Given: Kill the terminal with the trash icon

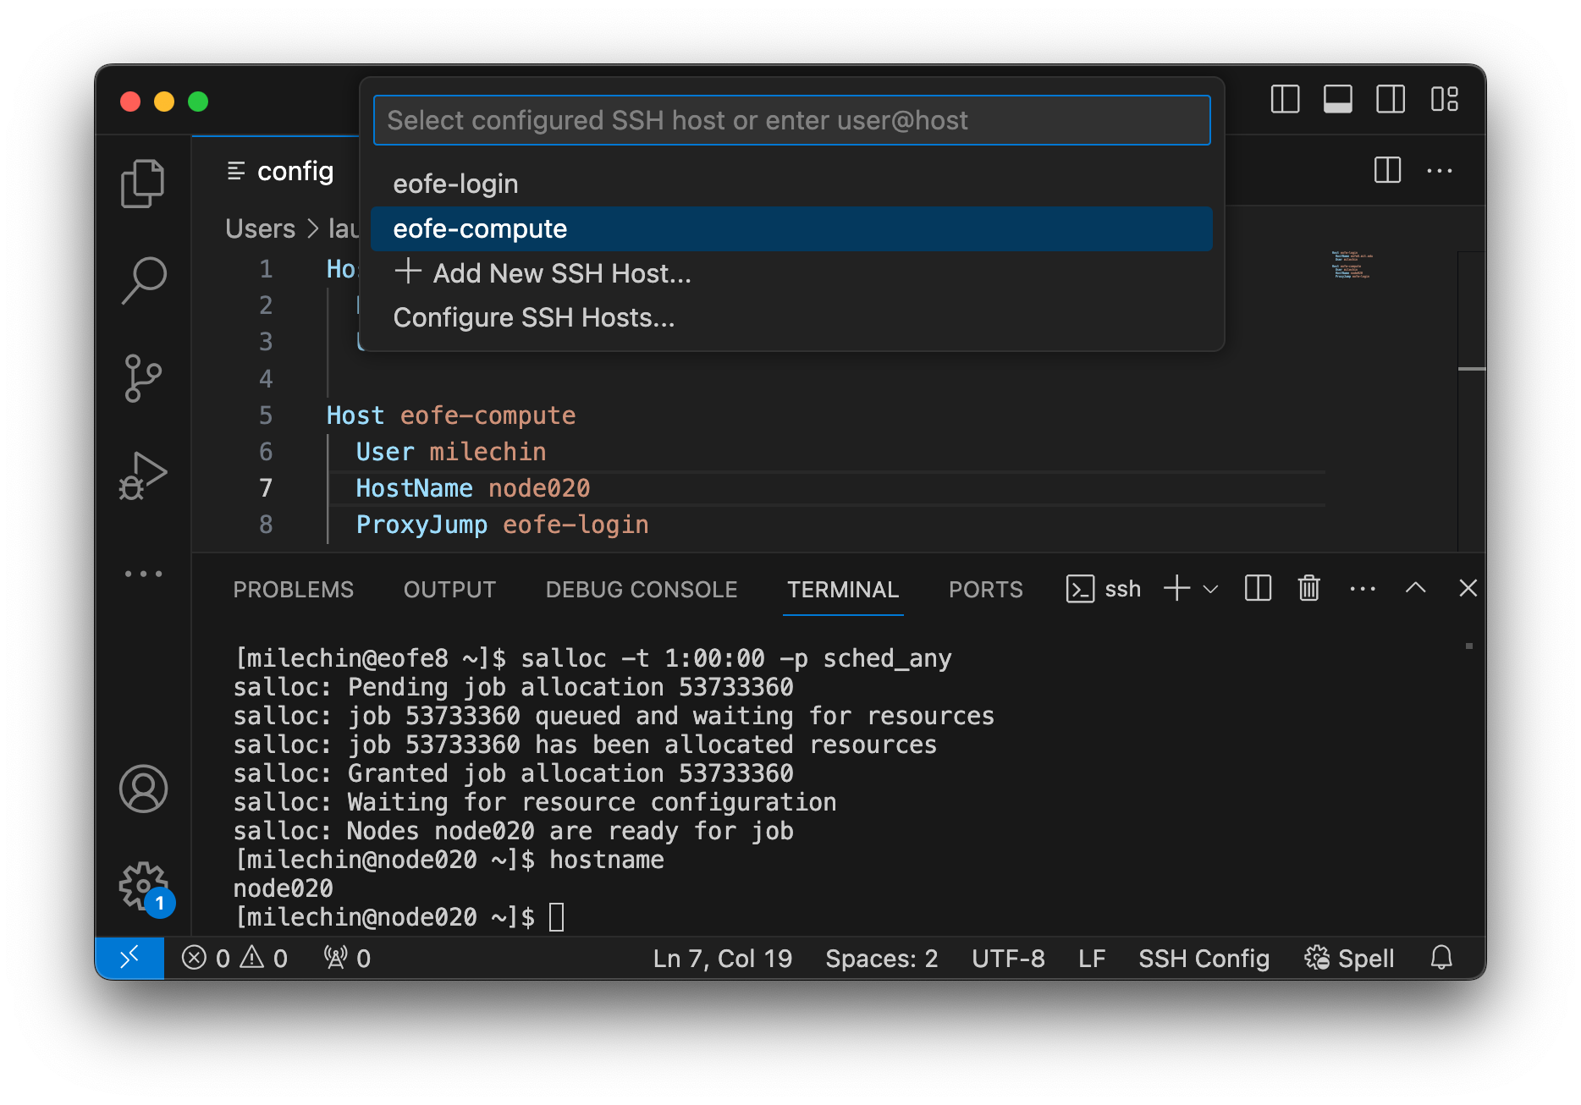Looking at the screenshot, I should tap(1308, 588).
